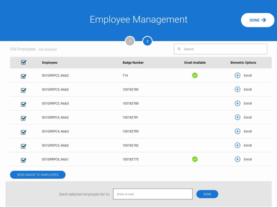The height and width of the screenshot is (208, 277).
Task: Click the enroll plus icon for badge 100182775
Action: click(237, 159)
